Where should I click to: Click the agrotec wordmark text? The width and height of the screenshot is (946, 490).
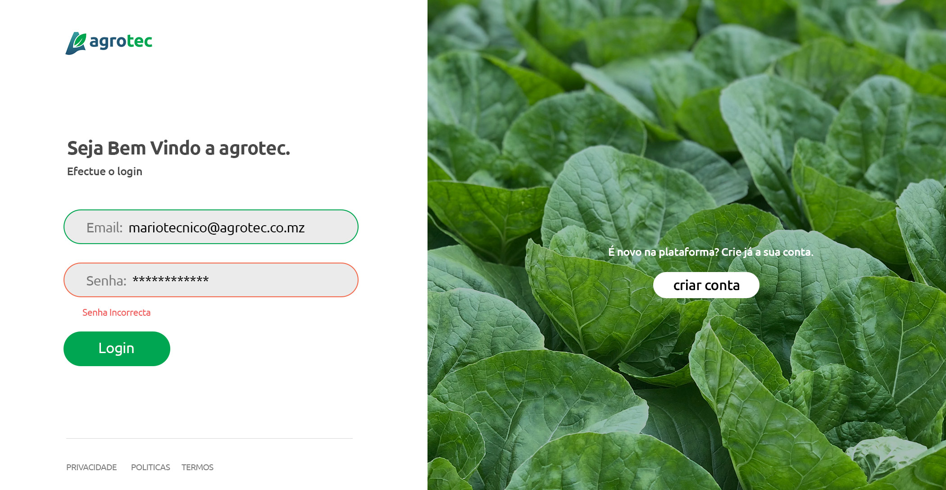click(x=121, y=41)
